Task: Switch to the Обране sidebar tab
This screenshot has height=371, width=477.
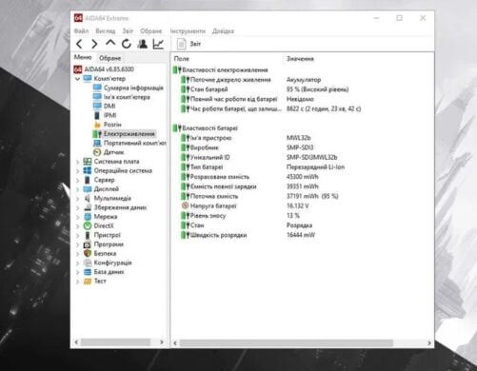Action: [x=109, y=58]
